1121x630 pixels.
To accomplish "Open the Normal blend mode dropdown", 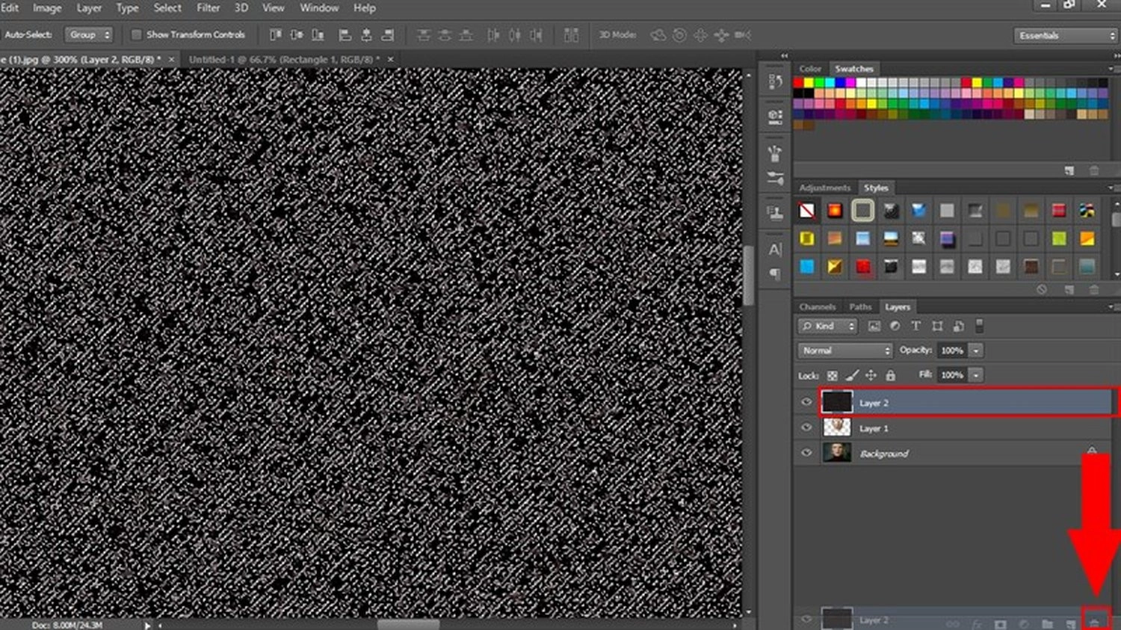I will tap(845, 350).
